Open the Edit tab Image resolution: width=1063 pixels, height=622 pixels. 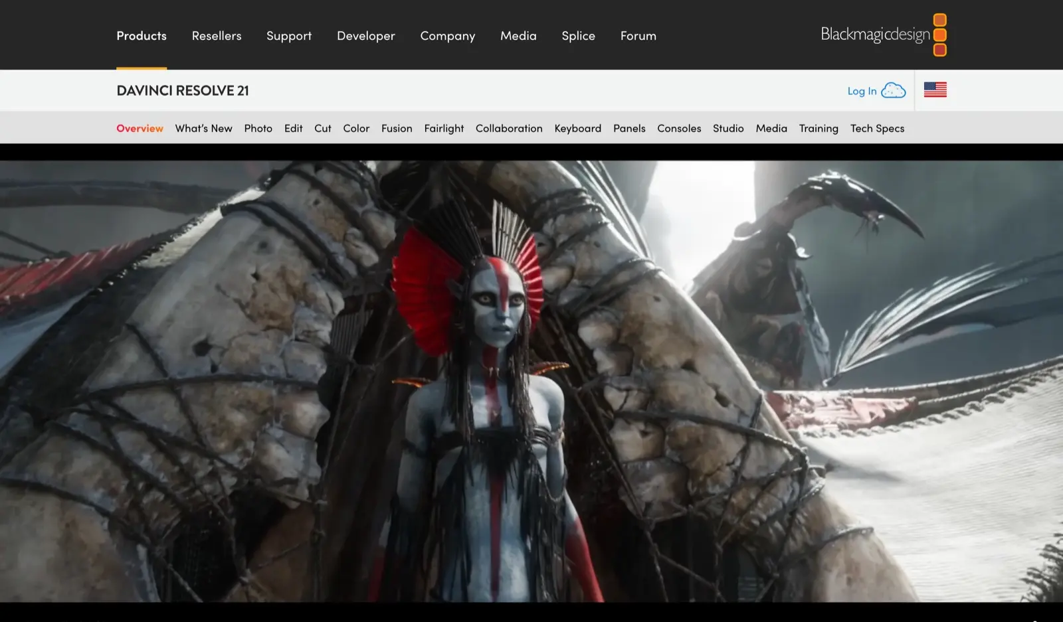[x=293, y=128]
